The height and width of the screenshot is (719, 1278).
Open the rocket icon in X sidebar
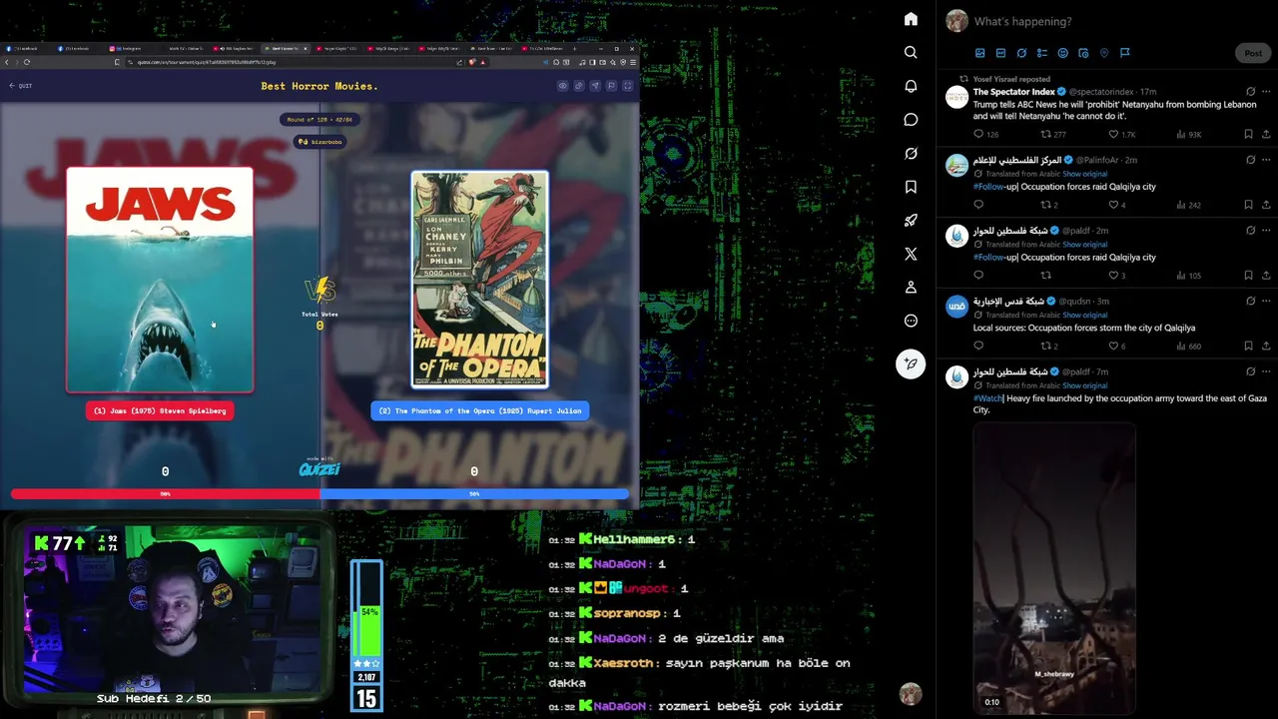tap(911, 221)
